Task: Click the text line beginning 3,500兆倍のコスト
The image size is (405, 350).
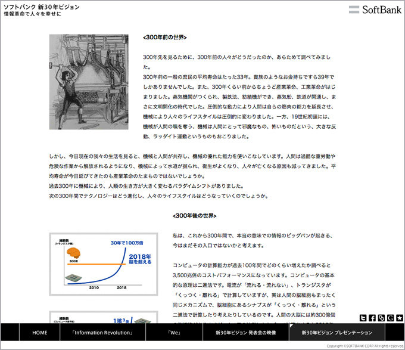Action: [253, 275]
